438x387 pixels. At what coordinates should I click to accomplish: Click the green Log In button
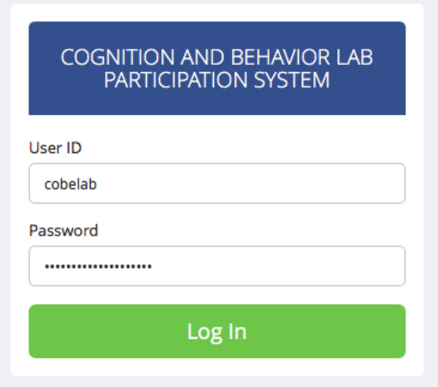[x=217, y=331]
